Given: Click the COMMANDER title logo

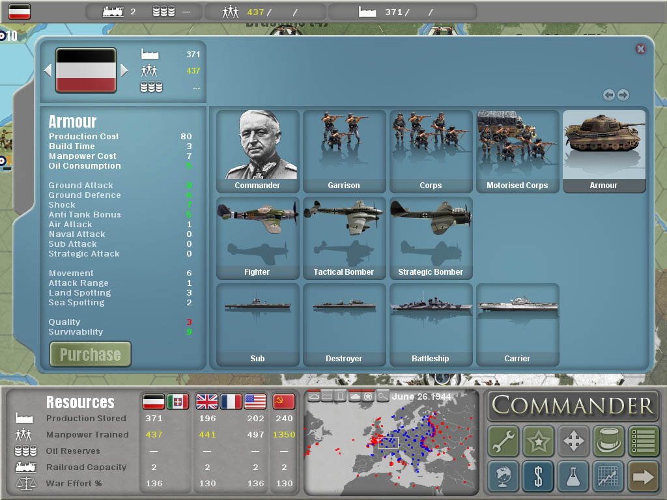Looking at the screenshot, I should click(x=573, y=405).
